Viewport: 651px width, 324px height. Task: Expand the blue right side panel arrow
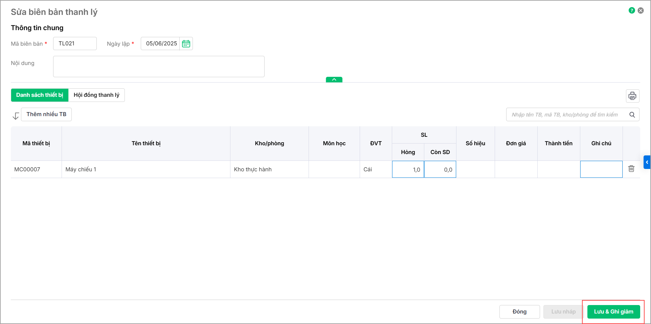tap(647, 162)
